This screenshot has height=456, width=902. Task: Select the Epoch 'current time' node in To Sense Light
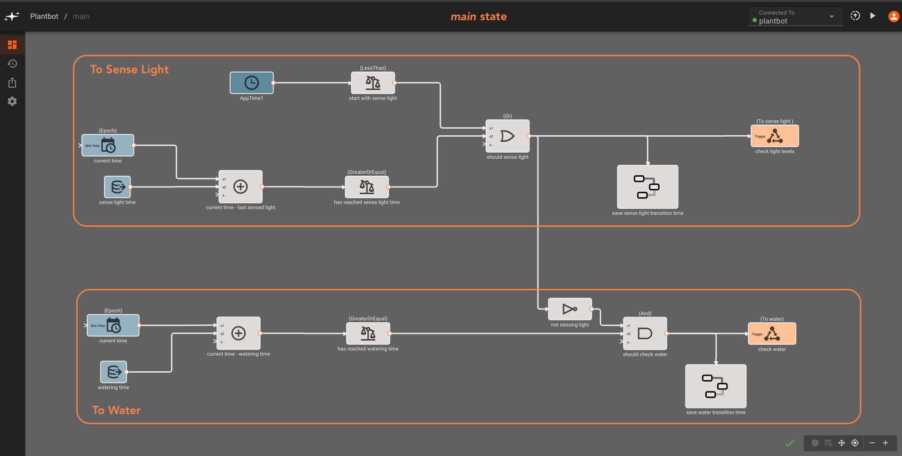[108, 146]
